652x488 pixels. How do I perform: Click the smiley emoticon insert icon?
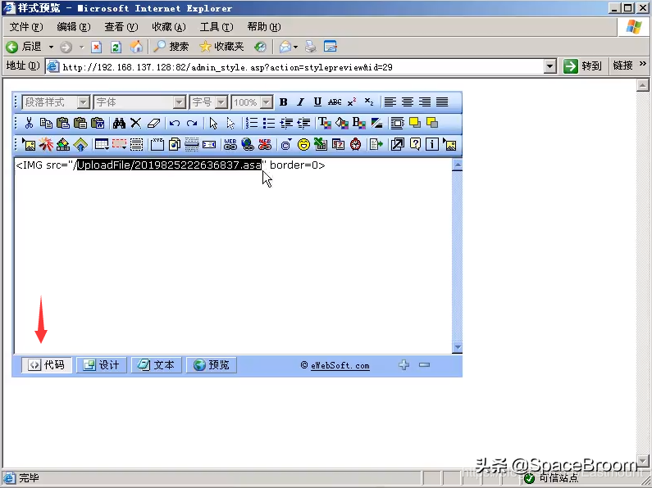[x=303, y=145]
